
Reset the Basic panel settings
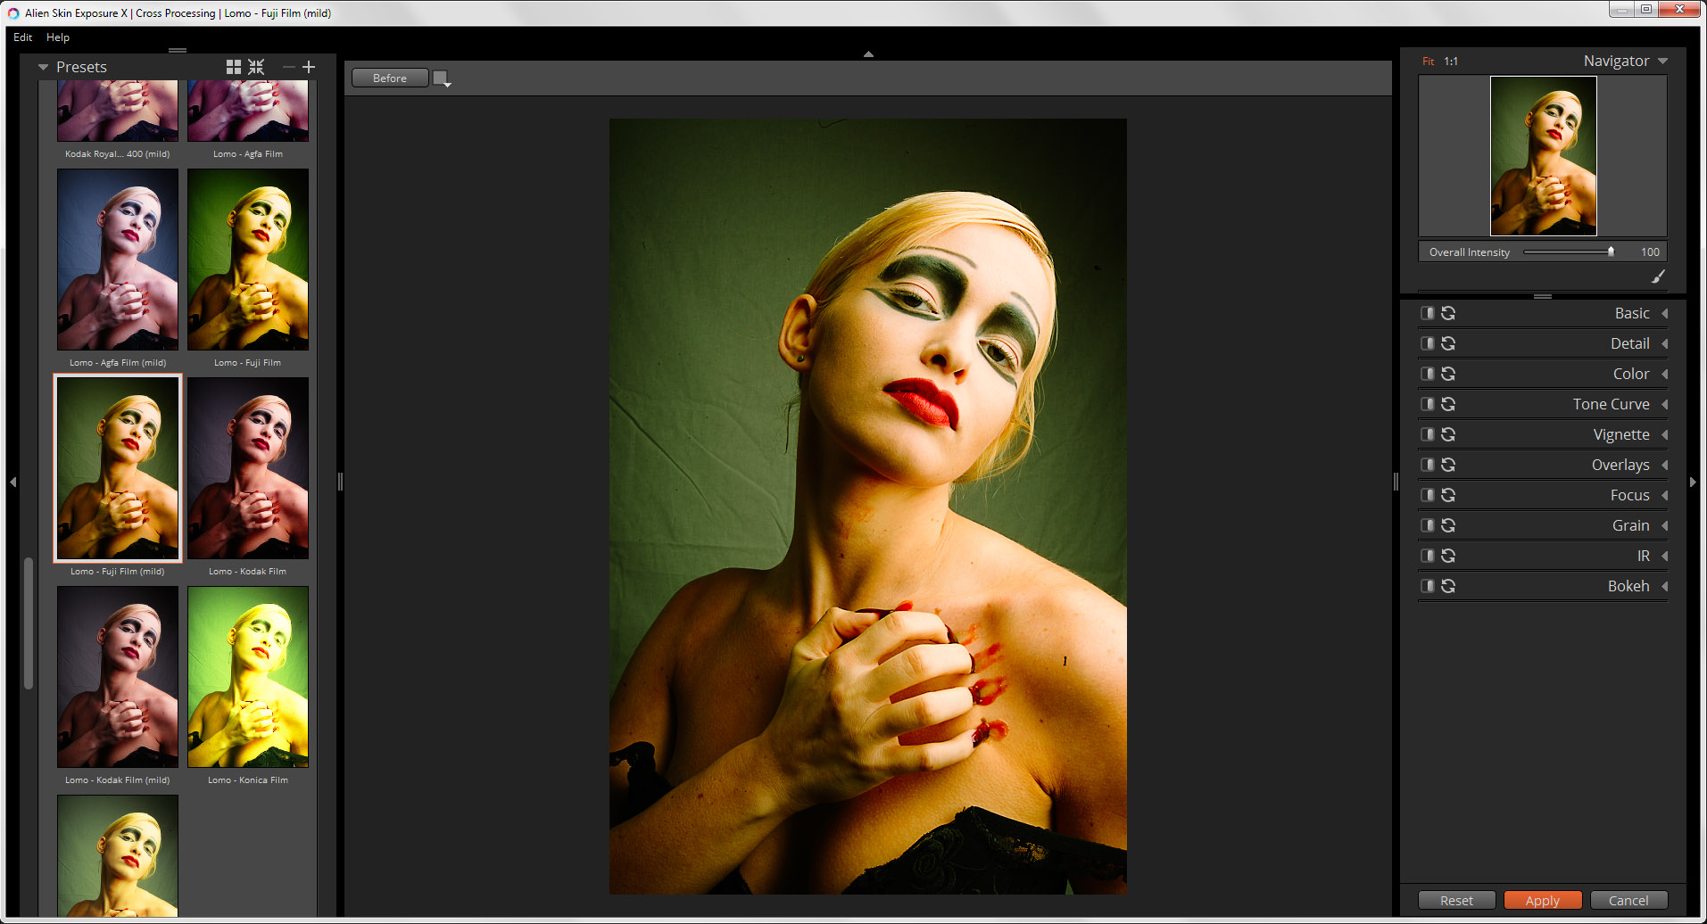pos(1448,313)
